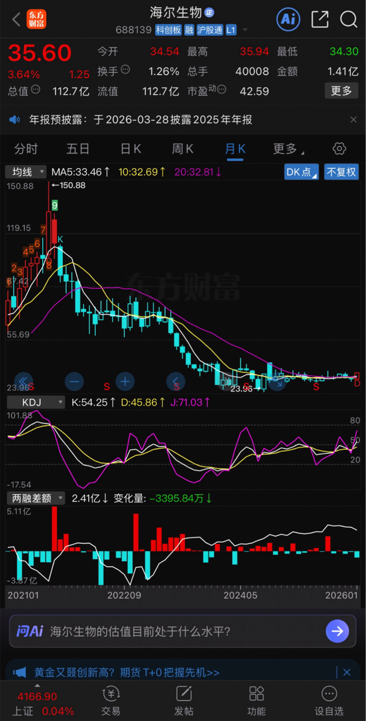Tap the 35.60 current price

click(40, 53)
